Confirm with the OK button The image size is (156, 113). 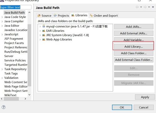point(122,107)
